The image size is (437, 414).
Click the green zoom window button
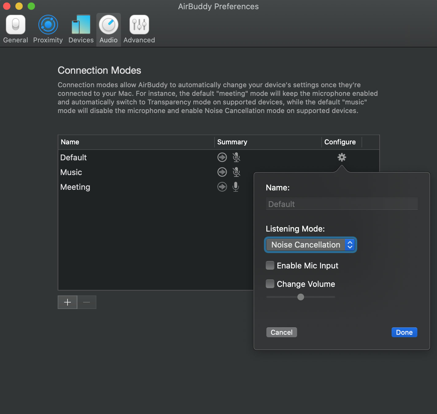click(31, 6)
